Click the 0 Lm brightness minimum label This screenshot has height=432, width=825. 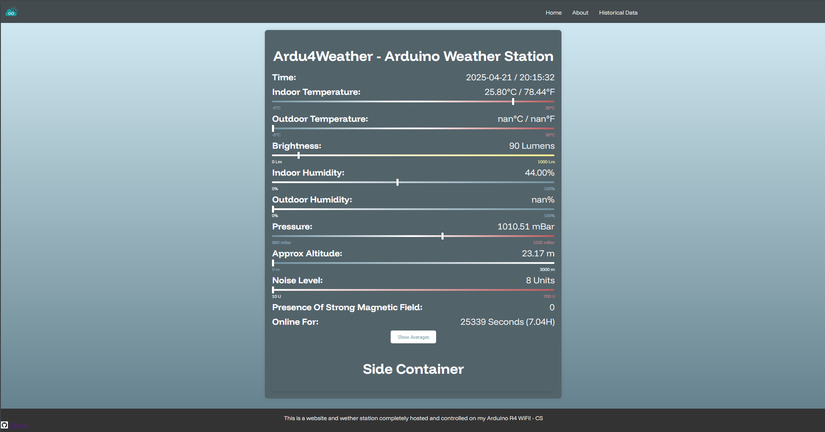tap(277, 162)
